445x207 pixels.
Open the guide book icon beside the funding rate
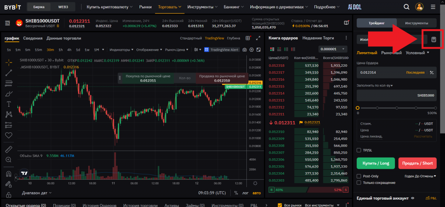pos(346,23)
